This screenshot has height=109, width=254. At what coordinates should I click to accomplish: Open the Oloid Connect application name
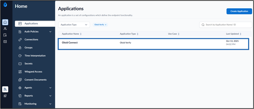tap(70, 43)
